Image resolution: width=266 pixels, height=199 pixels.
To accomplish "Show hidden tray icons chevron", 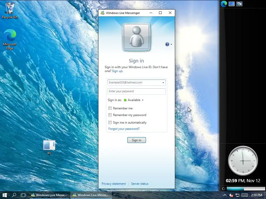I will pyautogui.click(x=225, y=195).
